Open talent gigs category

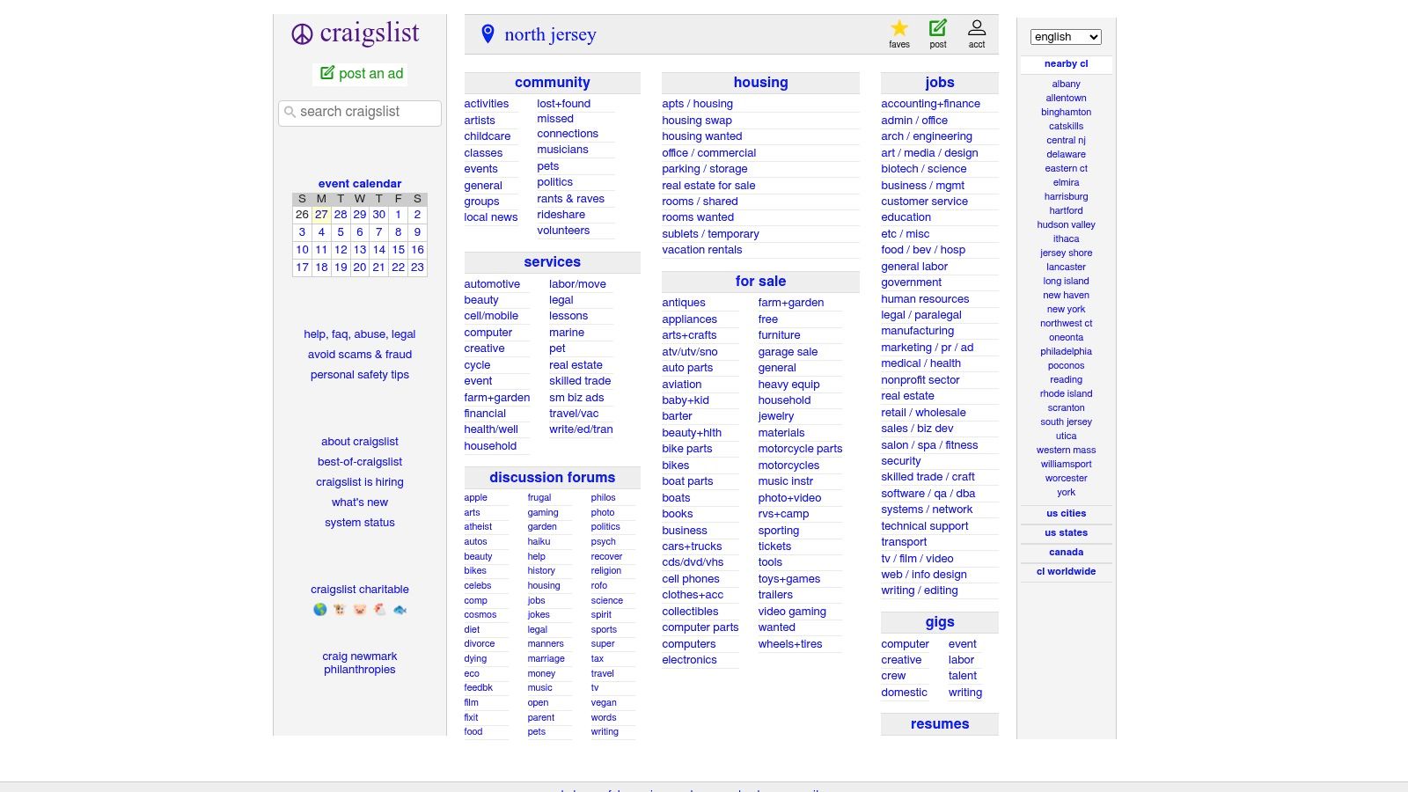[962, 676]
